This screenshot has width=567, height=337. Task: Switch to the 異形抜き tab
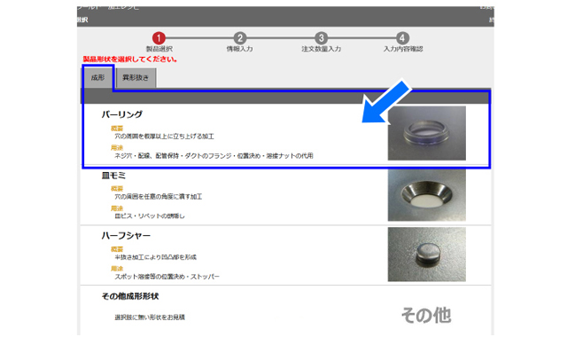[x=136, y=77]
